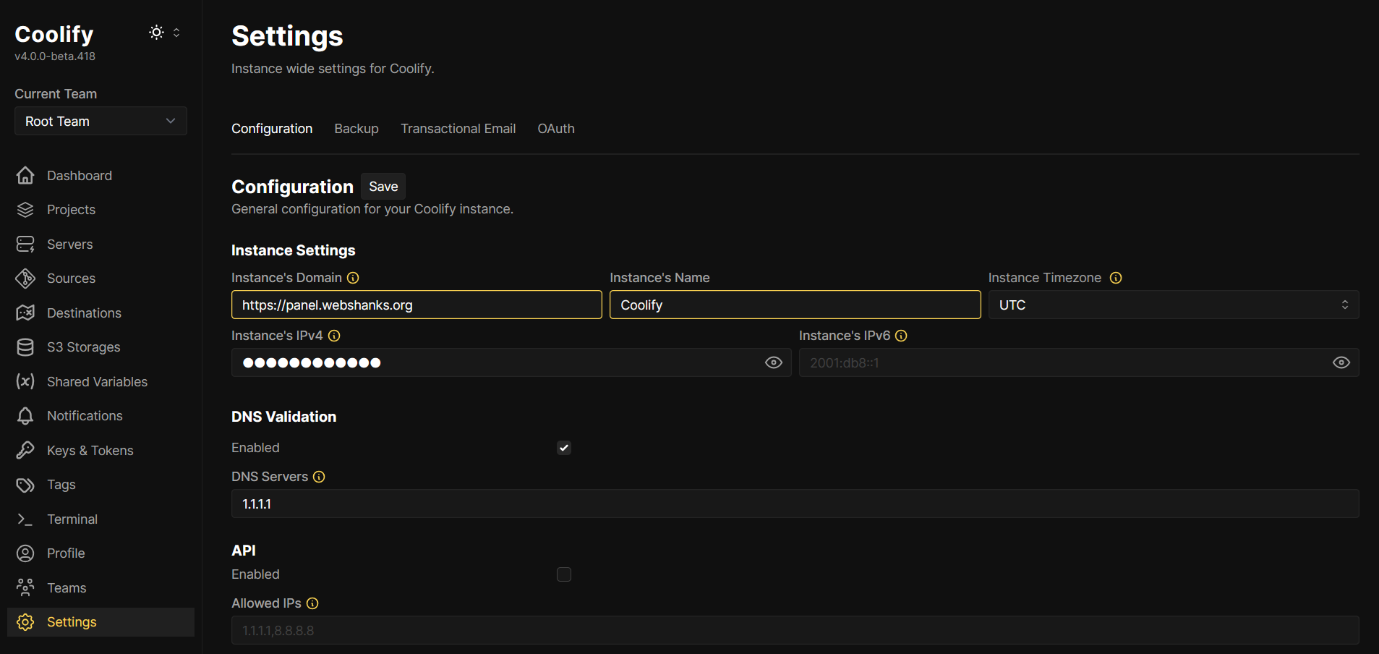This screenshot has width=1379, height=654.
Task: Show the Instance's IPv6 value with eye icon
Action: [1341, 362]
